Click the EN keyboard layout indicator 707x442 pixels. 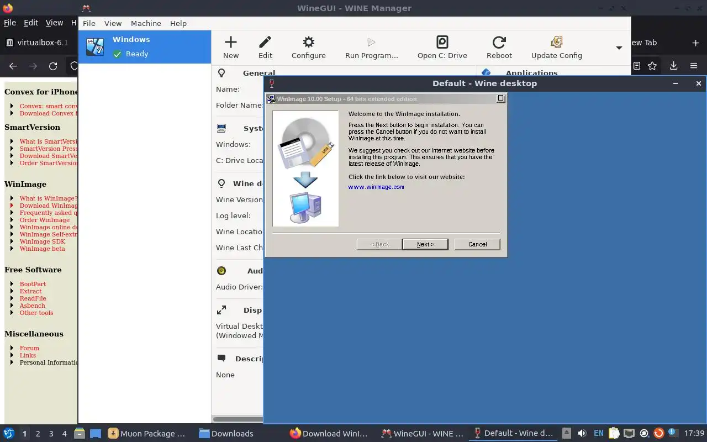point(599,434)
